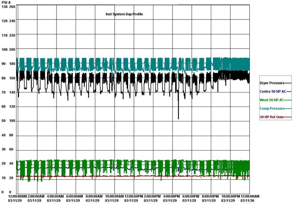Screen dimensions: 293x205
Task: Click the teal Comp Pressure legend line
Action: [x=288, y=109]
